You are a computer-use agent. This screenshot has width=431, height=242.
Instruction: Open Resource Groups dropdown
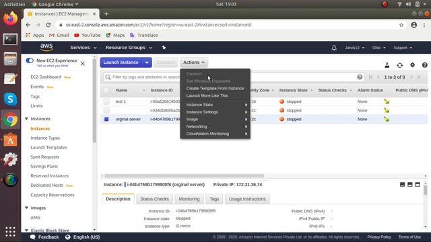click(x=129, y=48)
